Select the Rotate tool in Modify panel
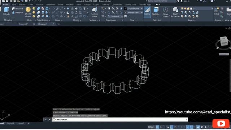 (x=76, y=13)
